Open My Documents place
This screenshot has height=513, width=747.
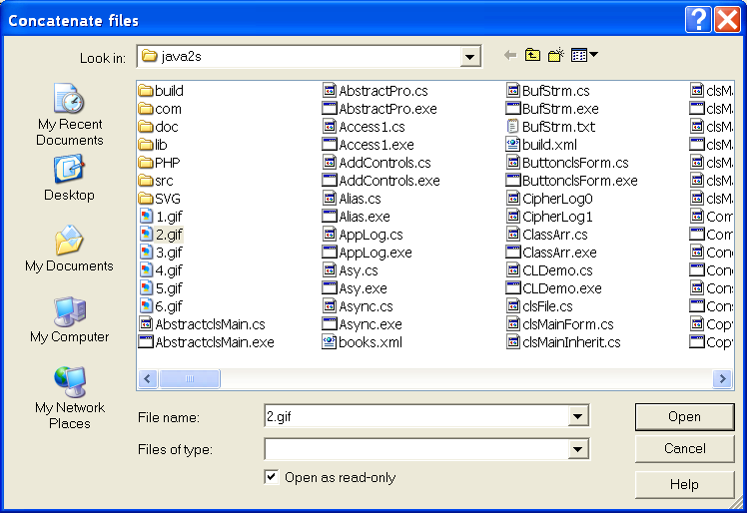pos(70,249)
